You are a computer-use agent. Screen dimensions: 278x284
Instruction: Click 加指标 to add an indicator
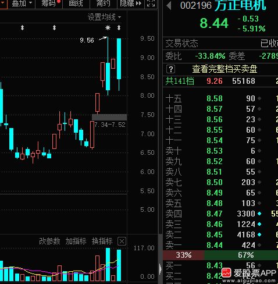76,242
